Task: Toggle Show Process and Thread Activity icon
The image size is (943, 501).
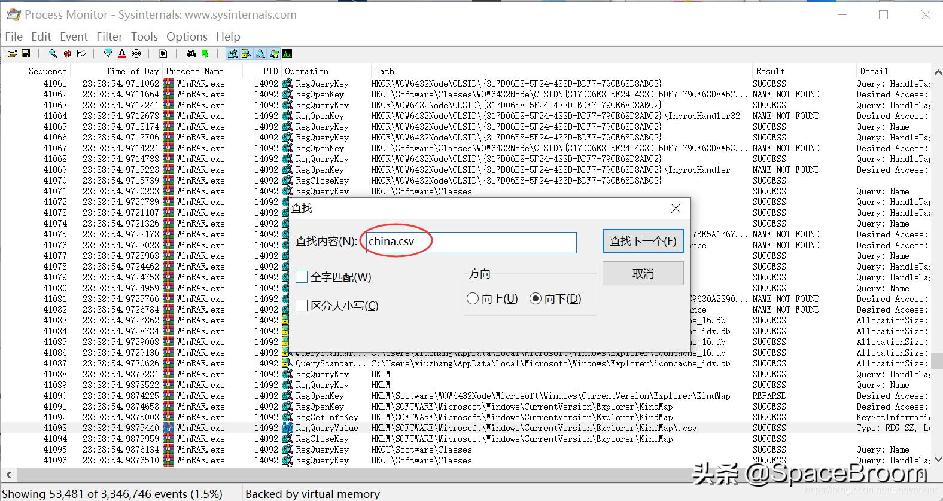Action: click(x=274, y=54)
